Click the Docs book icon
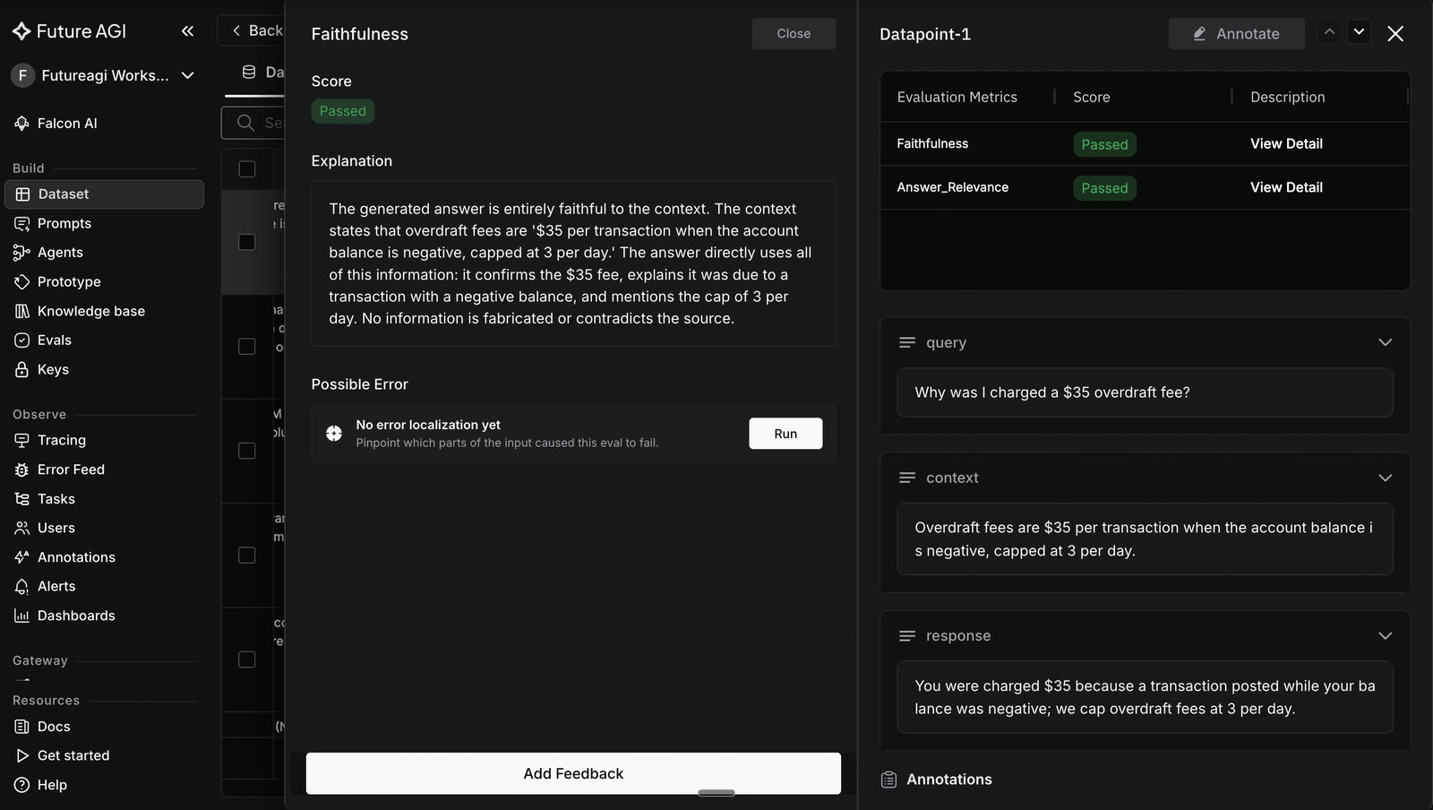Image resolution: width=1433 pixels, height=810 pixels. pos(21,727)
